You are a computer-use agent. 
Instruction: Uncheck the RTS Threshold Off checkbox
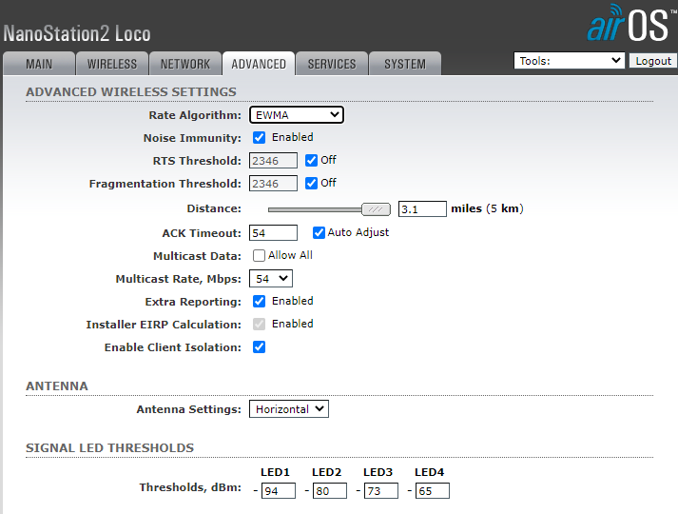point(311,161)
